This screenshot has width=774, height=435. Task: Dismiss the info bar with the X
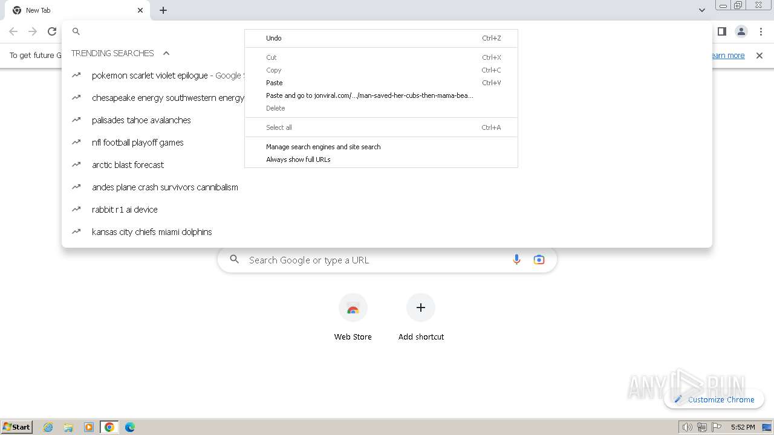pos(759,56)
